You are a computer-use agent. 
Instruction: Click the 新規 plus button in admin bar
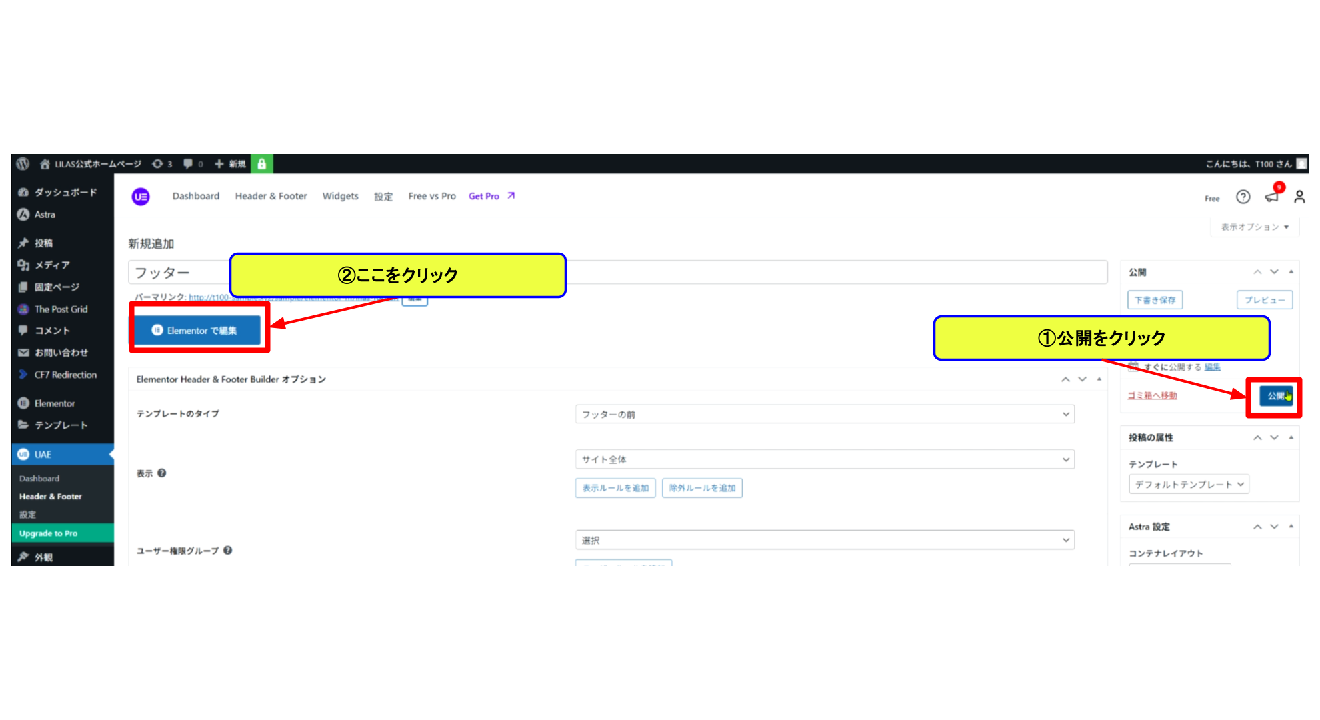[230, 164]
